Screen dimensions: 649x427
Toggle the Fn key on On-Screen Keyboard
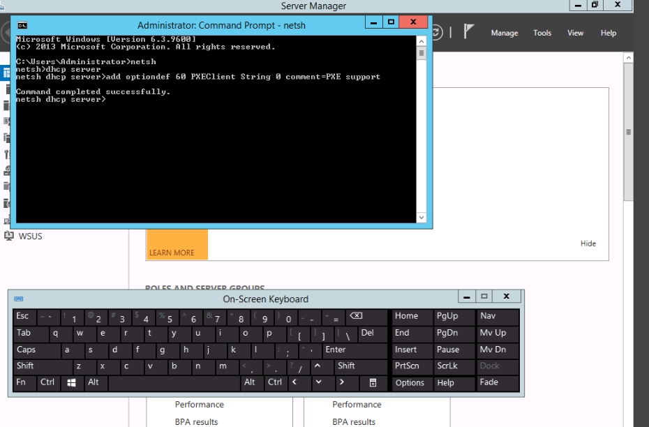[24, 383]
